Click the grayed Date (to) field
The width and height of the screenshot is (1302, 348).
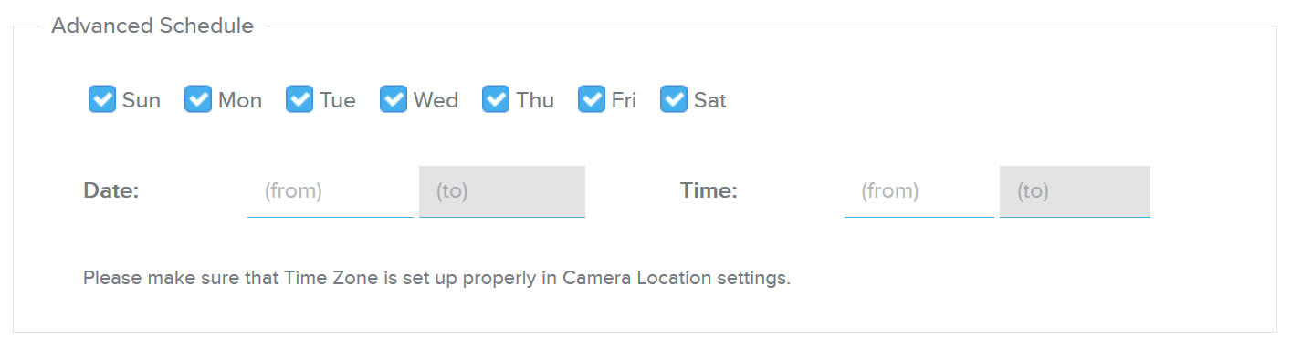pyautogui.click(x=502, y=191)
